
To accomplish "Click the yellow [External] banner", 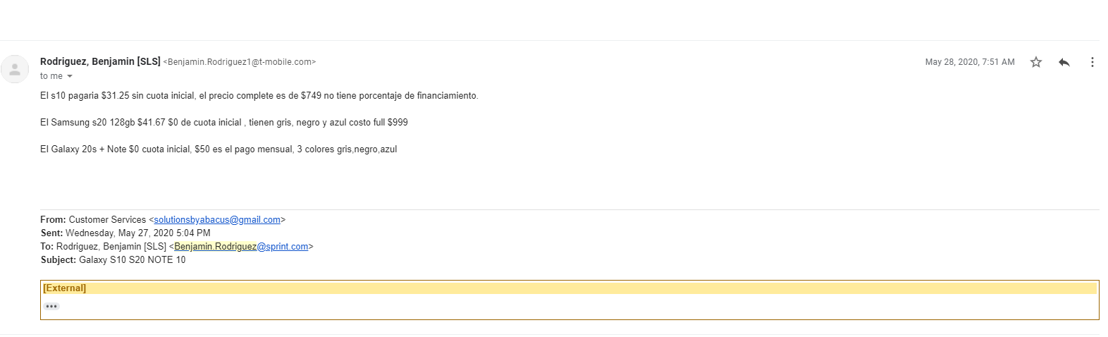I will coord(570,288).
